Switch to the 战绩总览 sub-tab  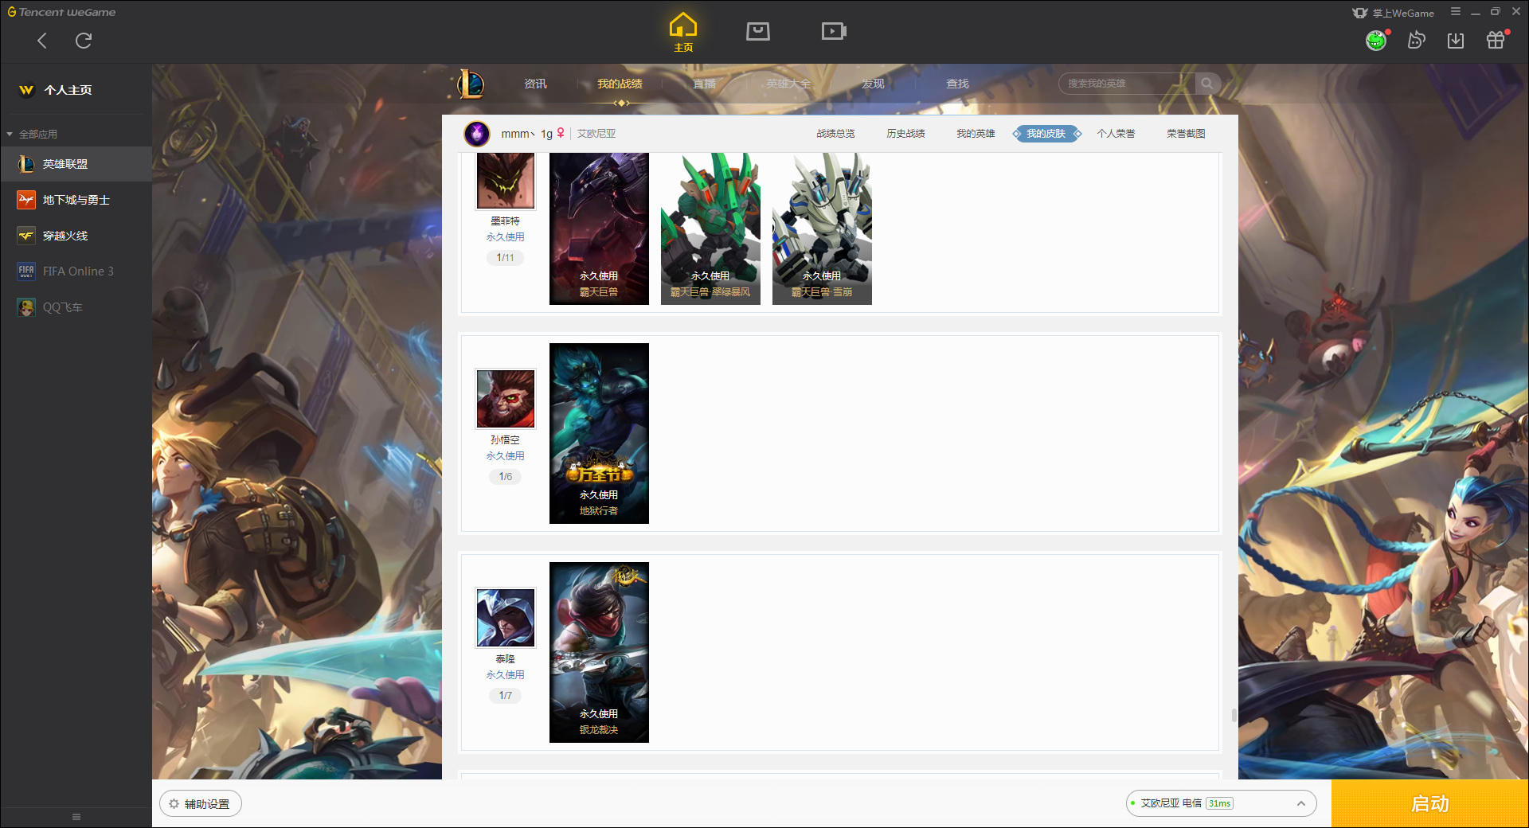tap(835, 134)
